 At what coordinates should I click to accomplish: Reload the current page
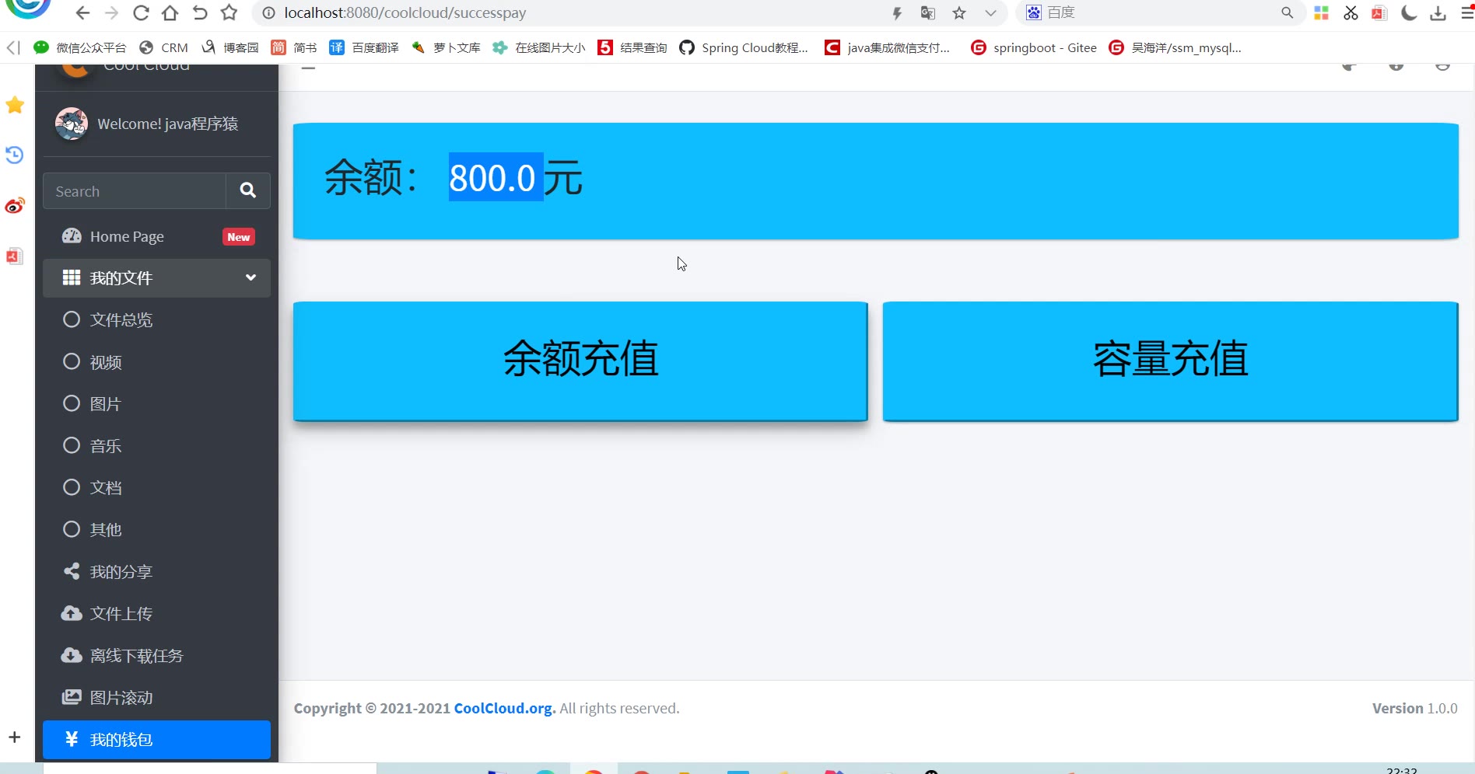[141, 13]
